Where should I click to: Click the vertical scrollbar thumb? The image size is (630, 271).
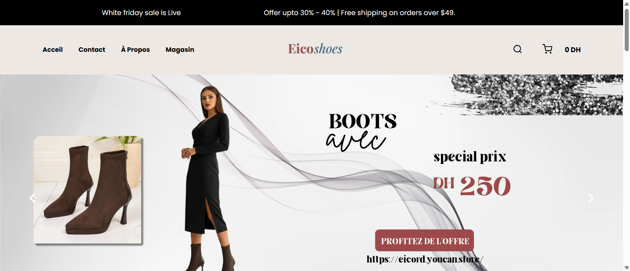point(626,30)
